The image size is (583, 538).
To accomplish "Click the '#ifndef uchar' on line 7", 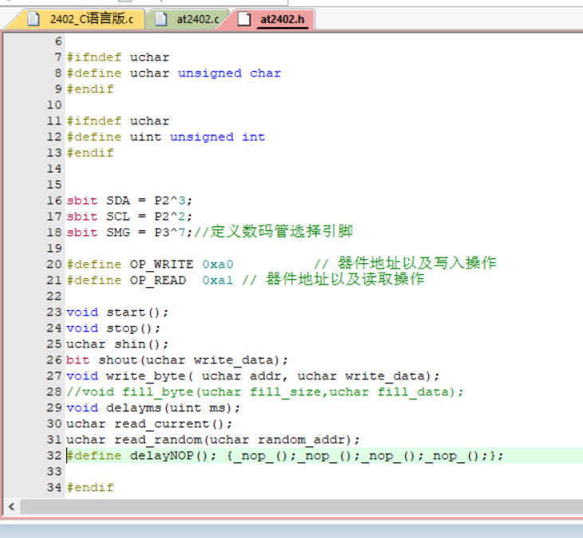I will [x=118, y=57].
